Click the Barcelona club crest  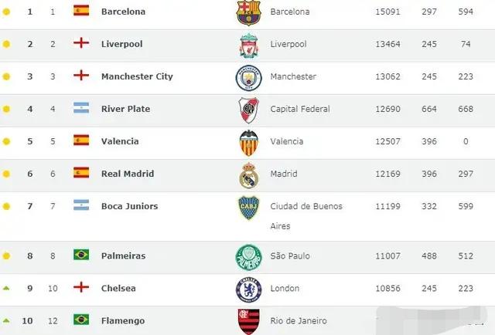pyautogui.click(x=249, y=12)
